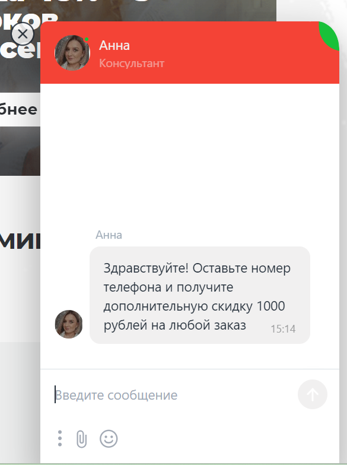The height and width of the screenshot is (465, 347).
Task: Click the empty chat history area
Action: pyautogui.click(x=190, y=154)
